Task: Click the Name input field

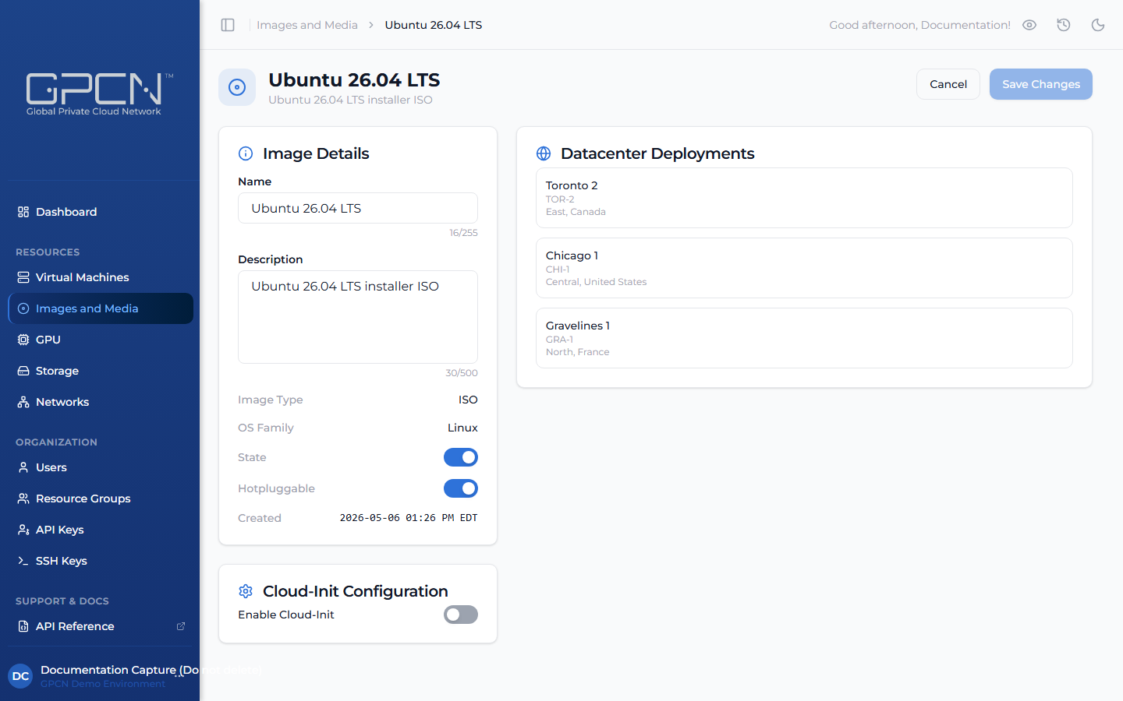Action: coord(358,208)
